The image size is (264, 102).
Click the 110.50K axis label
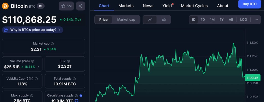coord(252,97)
